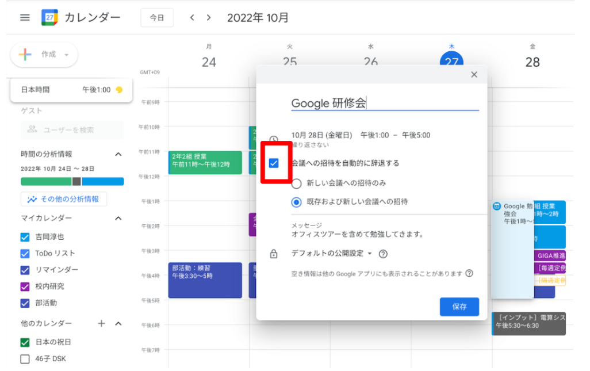Uncheck 会議への招待を自動的に辞退する checkbox
Screen dimensions: 590x371
274,163
